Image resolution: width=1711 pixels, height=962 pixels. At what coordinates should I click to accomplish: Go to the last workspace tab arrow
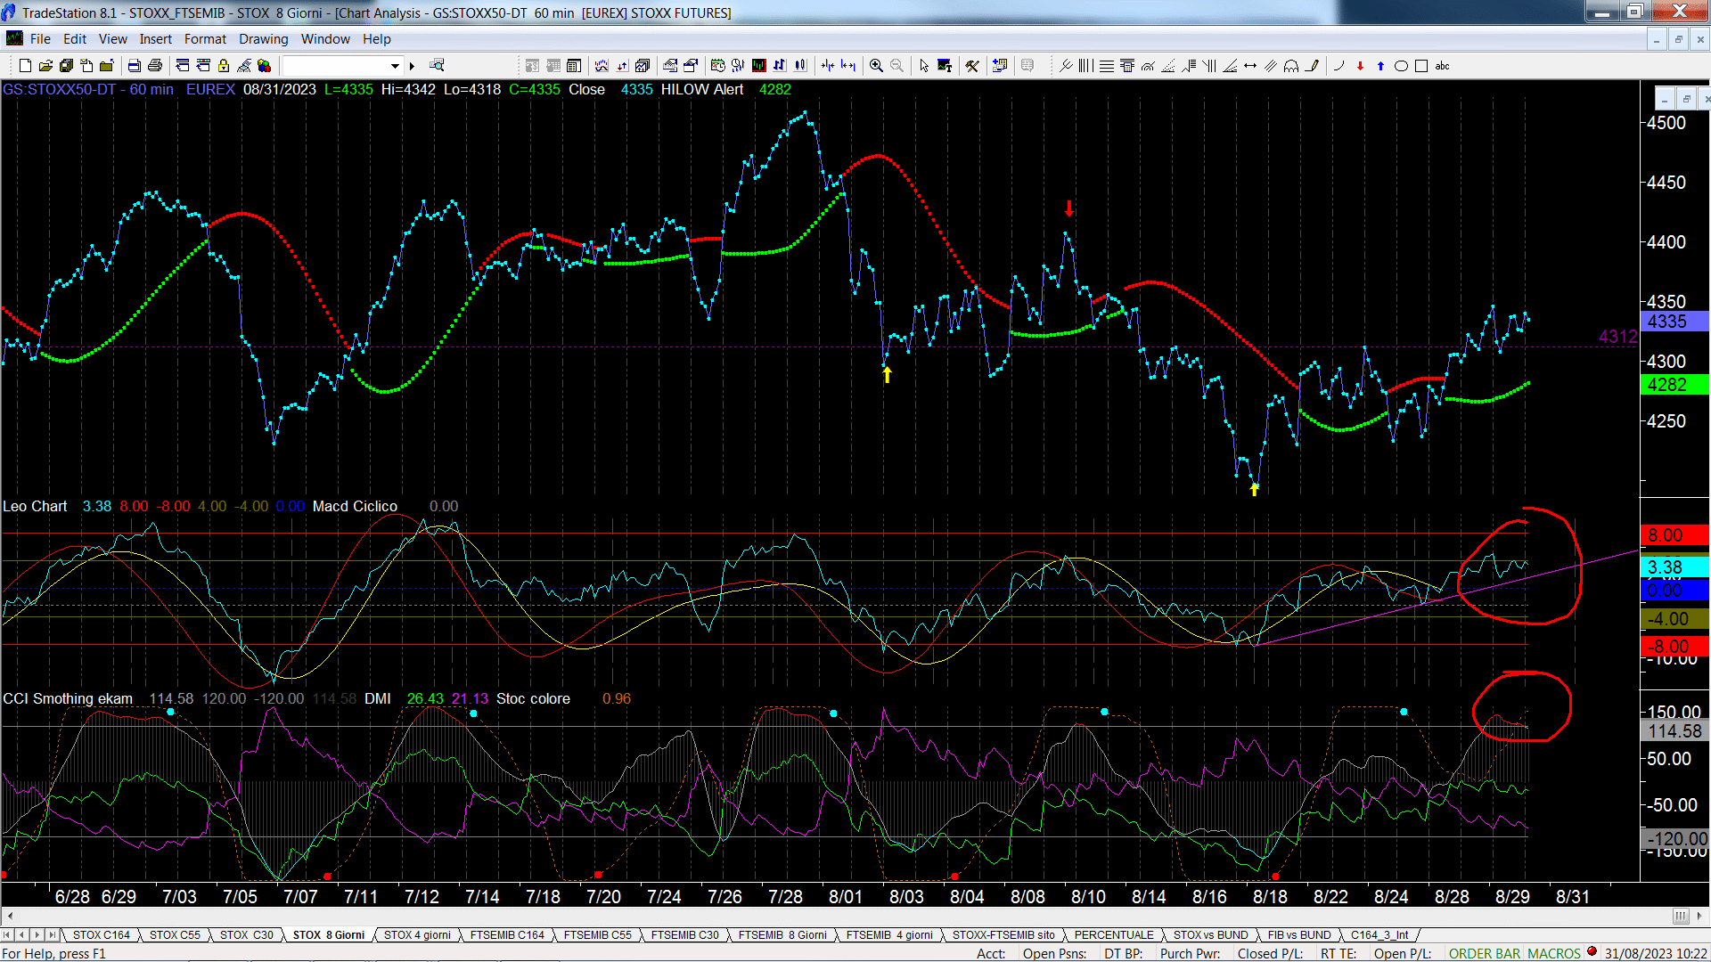pos(53,935)
